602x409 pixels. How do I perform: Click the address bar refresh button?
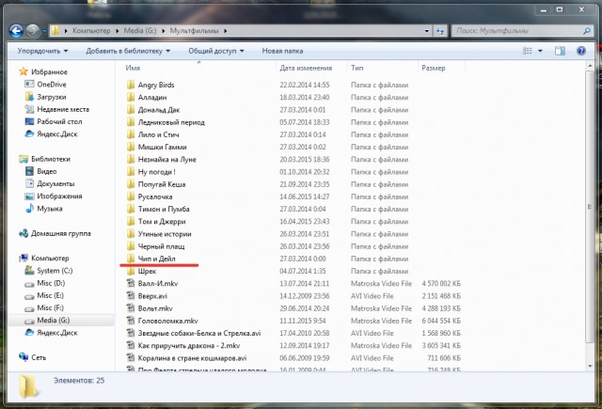pos(440,31)
